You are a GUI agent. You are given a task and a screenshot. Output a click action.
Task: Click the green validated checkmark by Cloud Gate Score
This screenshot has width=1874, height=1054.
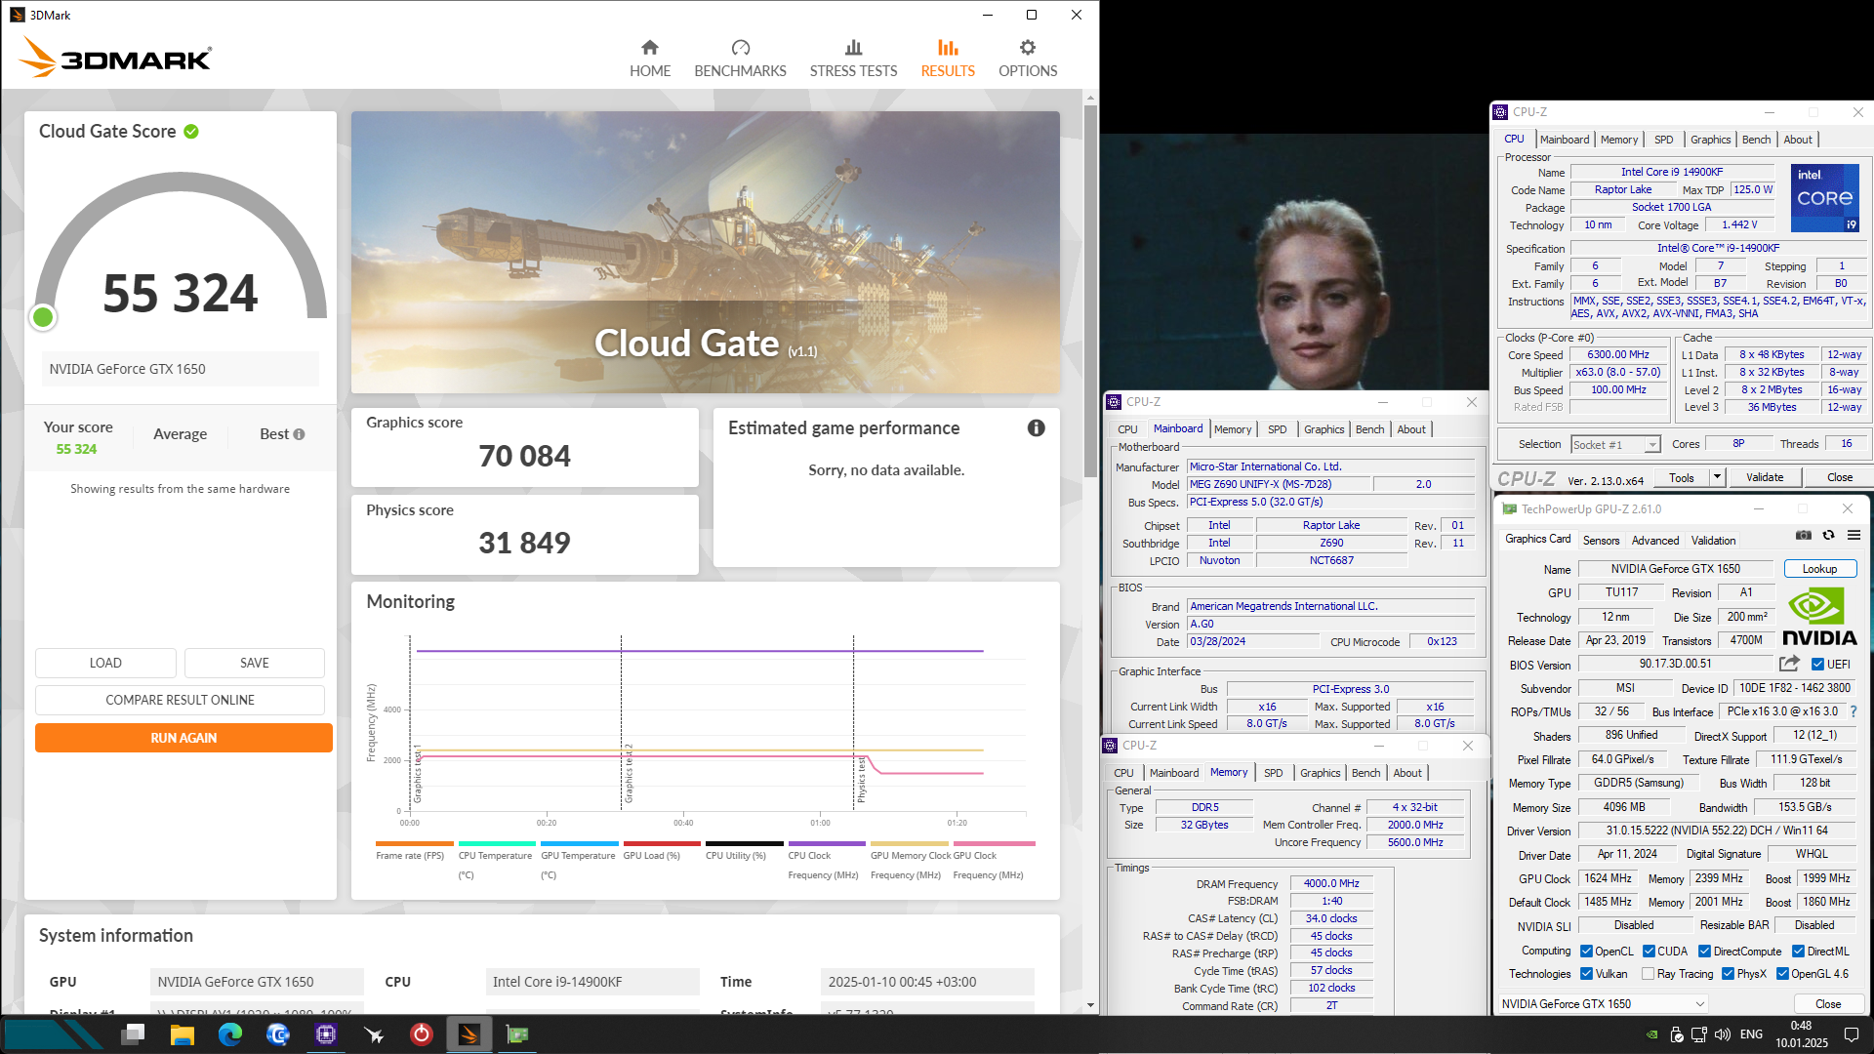point(191,132)
